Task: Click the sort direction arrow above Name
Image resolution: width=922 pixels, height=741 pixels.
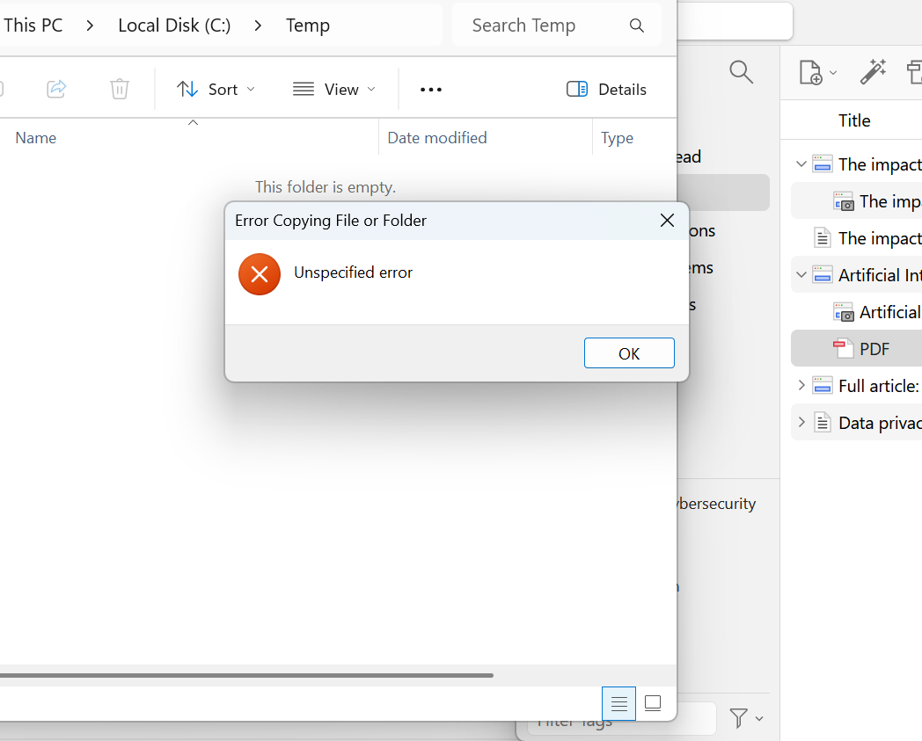Action: click(193, 123)
